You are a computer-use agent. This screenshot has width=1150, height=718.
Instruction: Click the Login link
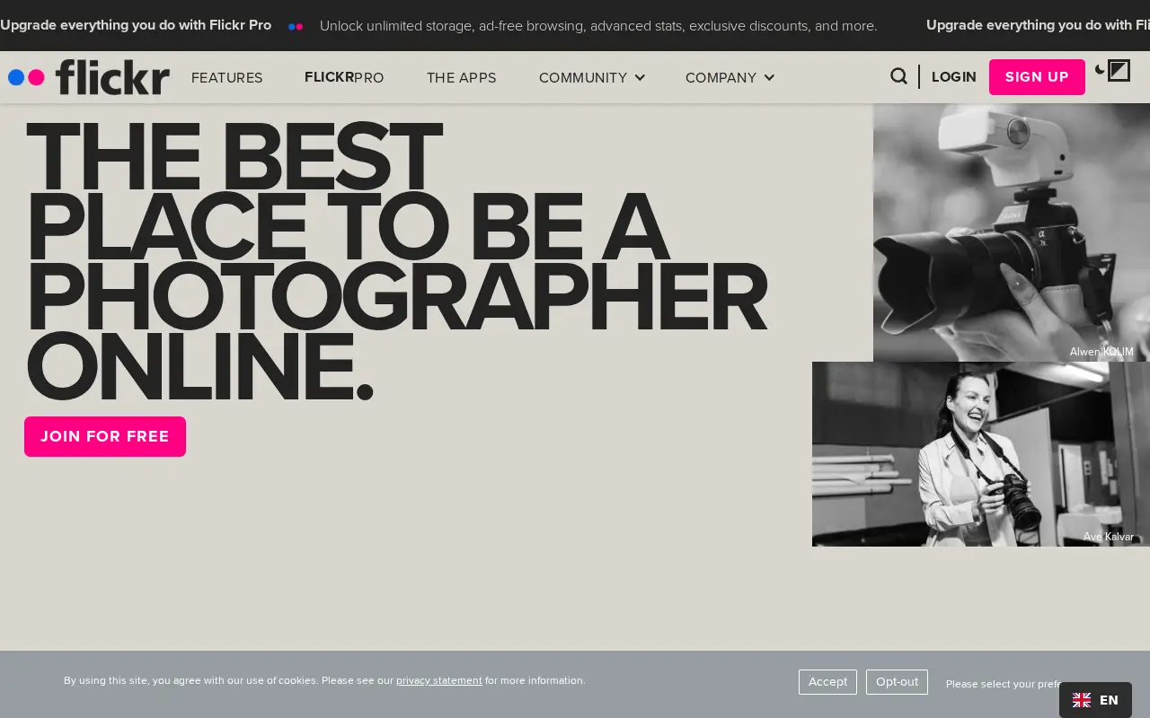[x=954, y=77]
